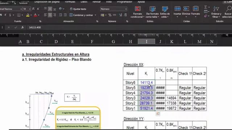The width and height of the screenshot is (232, 130).
Task: Decrease decimal places
Action: 125,15
